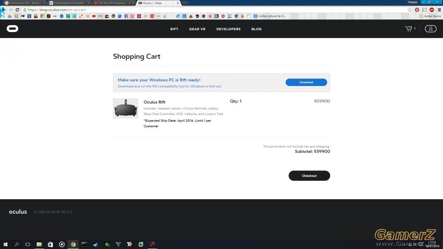This screenshot has height=249, width=443.
Task: Open the GEAR VR navigation item
Action: tap(197, 29)
